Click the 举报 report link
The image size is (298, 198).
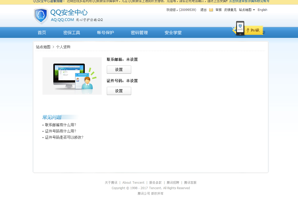[218, 10]
